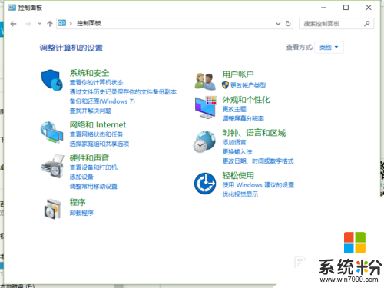Open 查看设备和打印机 link
The image size is (384, 288).
pyautogui.click(x=94, y=167)
